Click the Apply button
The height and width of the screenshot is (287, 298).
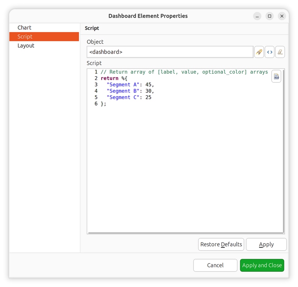[266, 244]
